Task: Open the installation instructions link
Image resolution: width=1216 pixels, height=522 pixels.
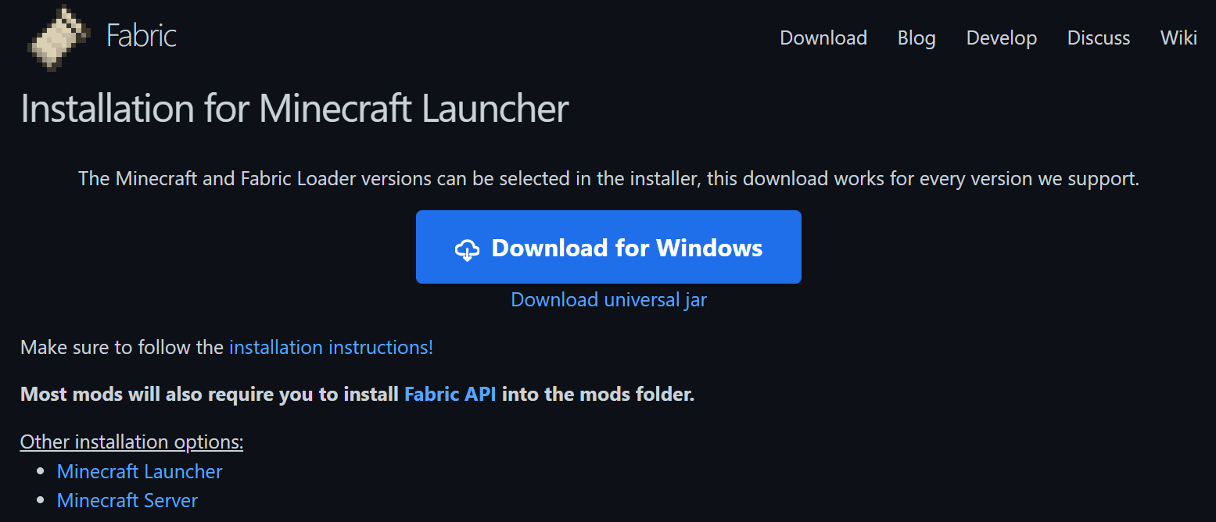Action: coord(331,347)
